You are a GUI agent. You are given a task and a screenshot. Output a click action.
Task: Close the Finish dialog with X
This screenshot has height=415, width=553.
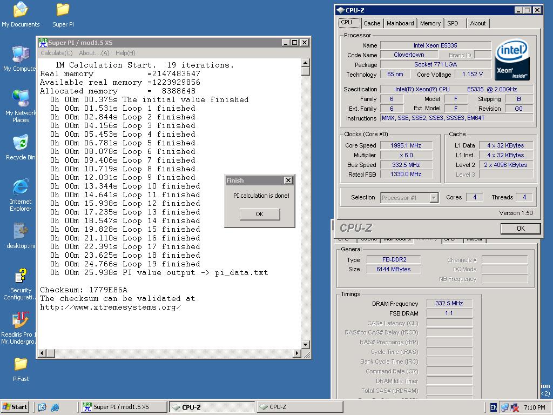pos(288,180)
